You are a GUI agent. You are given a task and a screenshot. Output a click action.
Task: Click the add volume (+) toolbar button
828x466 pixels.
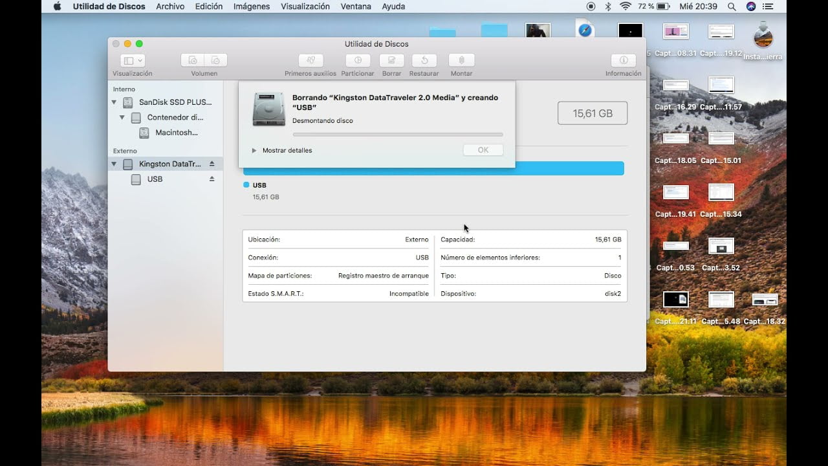(193, 60)
